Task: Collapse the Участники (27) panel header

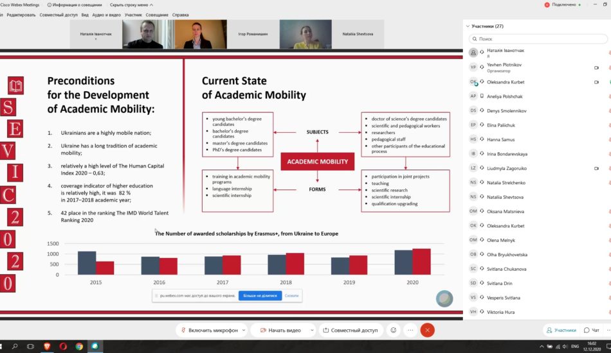Action: (x=468, y=26)
